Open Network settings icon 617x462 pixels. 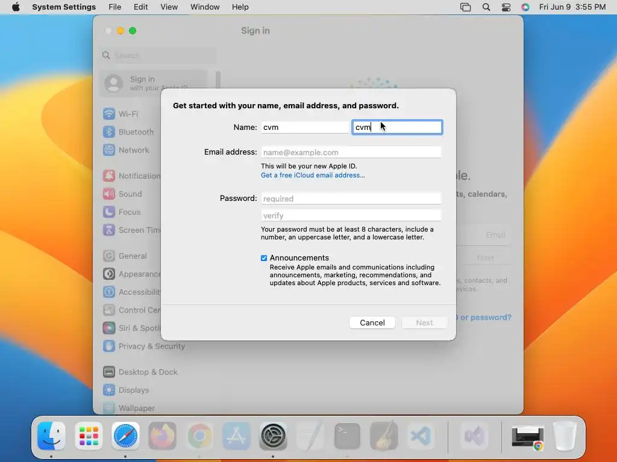109,150
